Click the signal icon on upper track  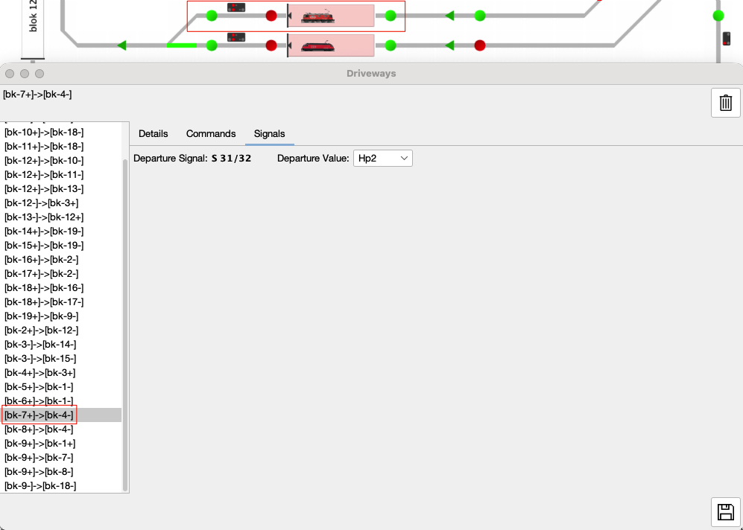tap(236, 7)
